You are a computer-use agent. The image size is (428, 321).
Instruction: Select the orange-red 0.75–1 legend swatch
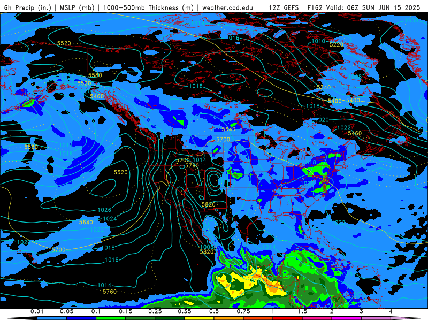coord(258,318)
